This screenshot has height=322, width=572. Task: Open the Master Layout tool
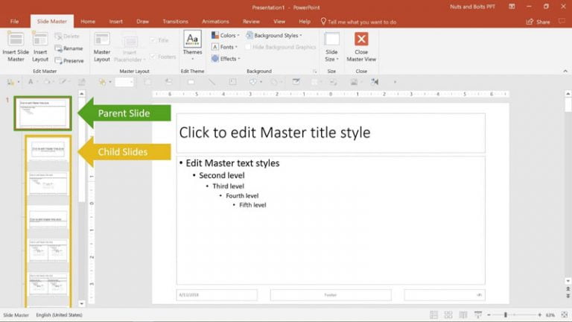click(x=102, y=40)
